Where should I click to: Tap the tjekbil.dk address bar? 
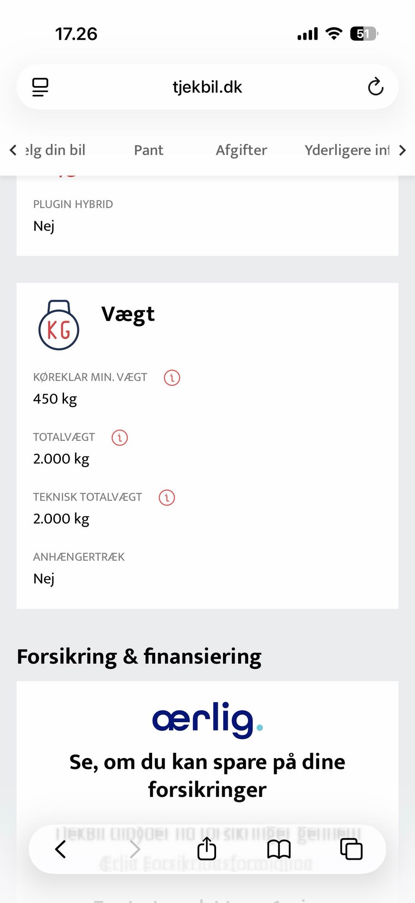click(207, 87)
